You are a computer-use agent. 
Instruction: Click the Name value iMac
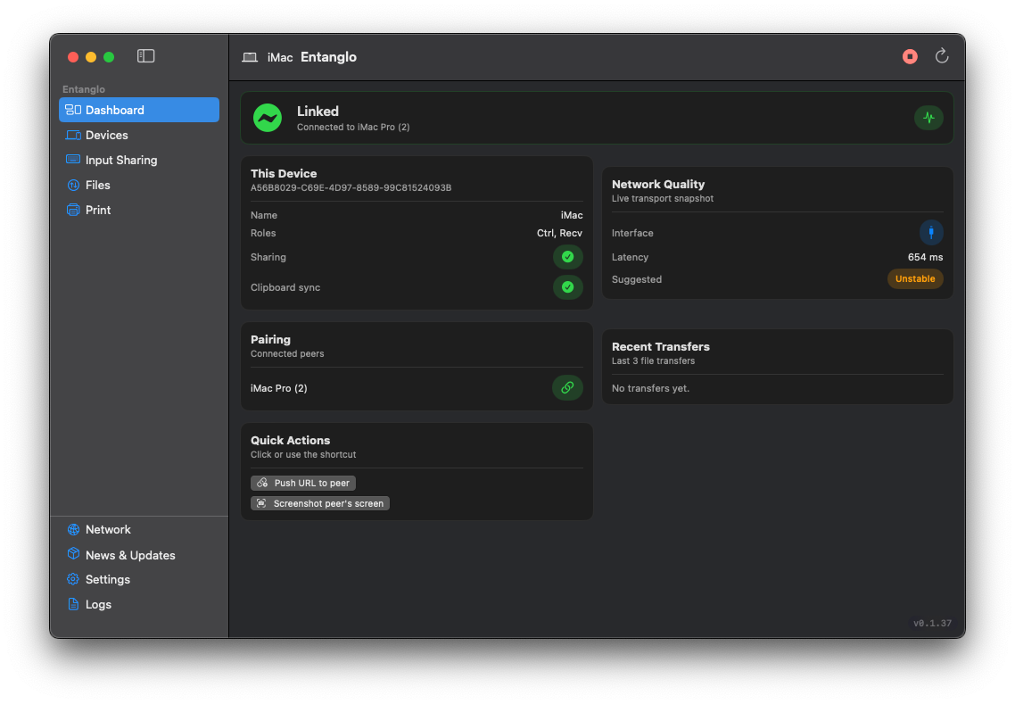click(572, 215)
